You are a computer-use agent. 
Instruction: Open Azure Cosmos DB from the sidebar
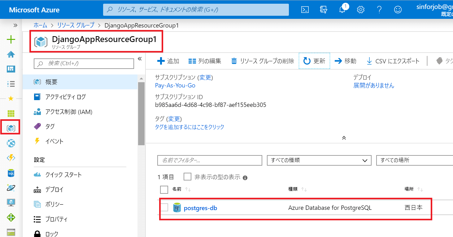tap(11, 188)
